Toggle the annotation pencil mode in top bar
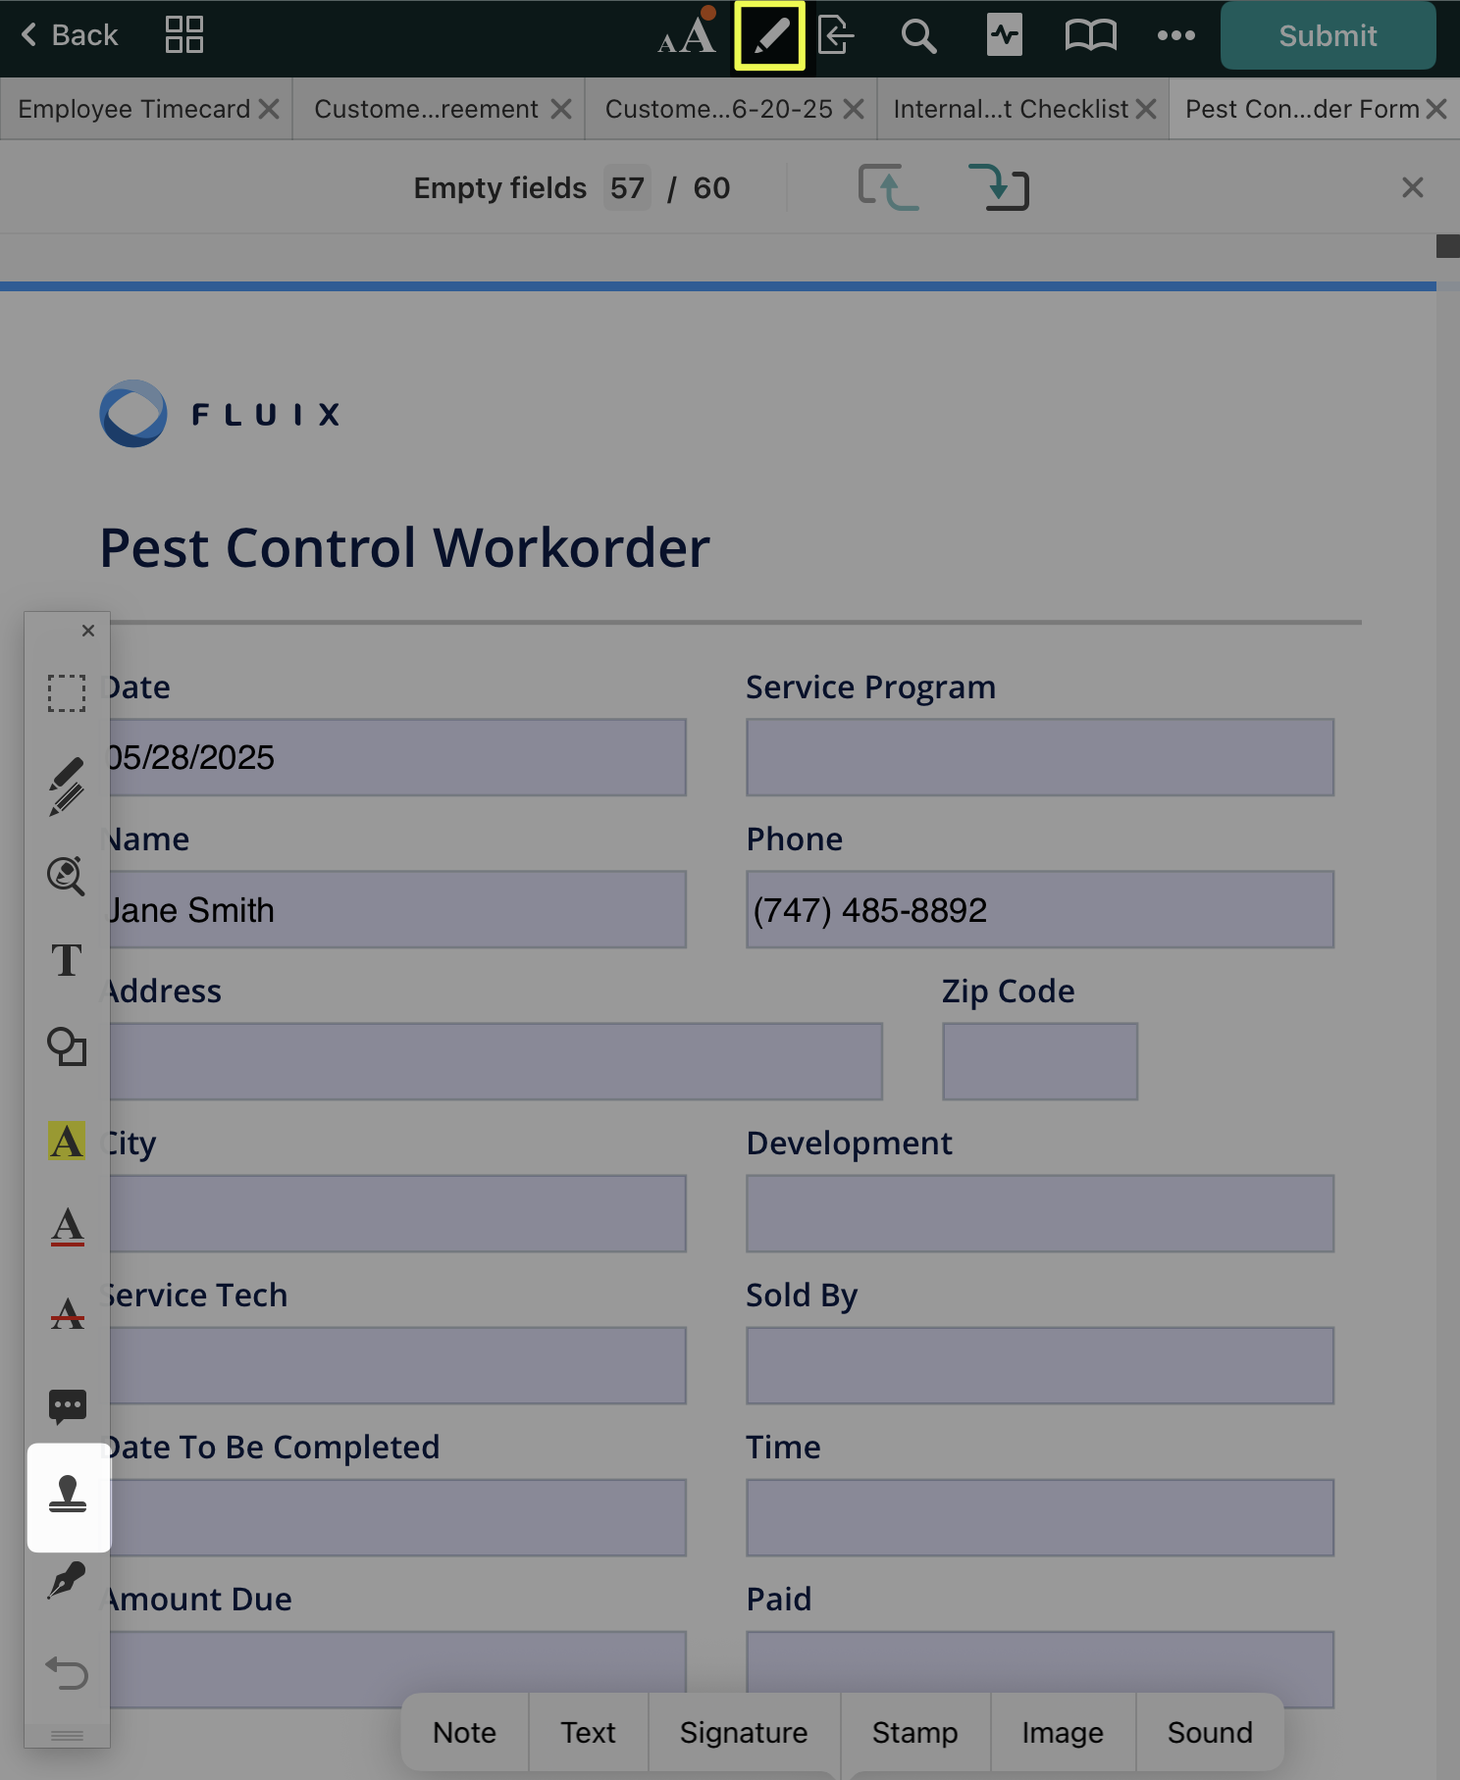Screen dimensions: 1460x1780 click(769, 36)
